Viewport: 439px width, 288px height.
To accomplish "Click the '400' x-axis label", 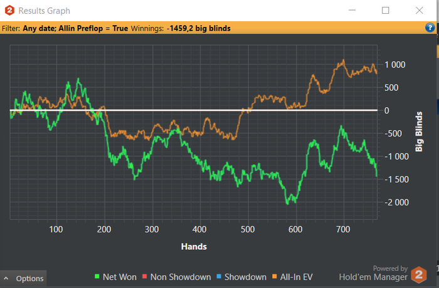I will tap(199, 229).
